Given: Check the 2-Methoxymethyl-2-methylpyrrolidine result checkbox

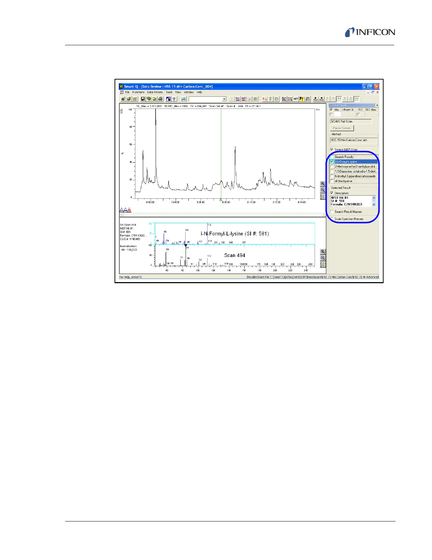Looking at the screenshot, I should point(332,167).
